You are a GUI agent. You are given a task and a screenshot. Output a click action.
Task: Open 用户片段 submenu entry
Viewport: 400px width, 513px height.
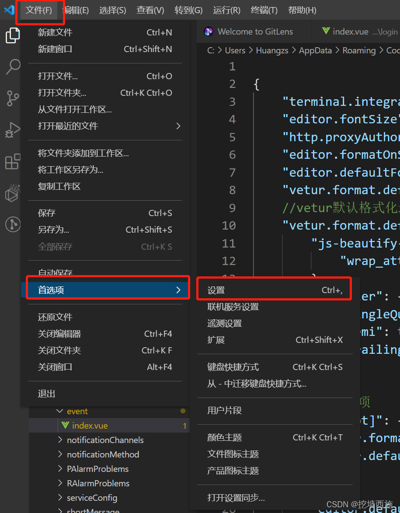[x=275, y=410]
